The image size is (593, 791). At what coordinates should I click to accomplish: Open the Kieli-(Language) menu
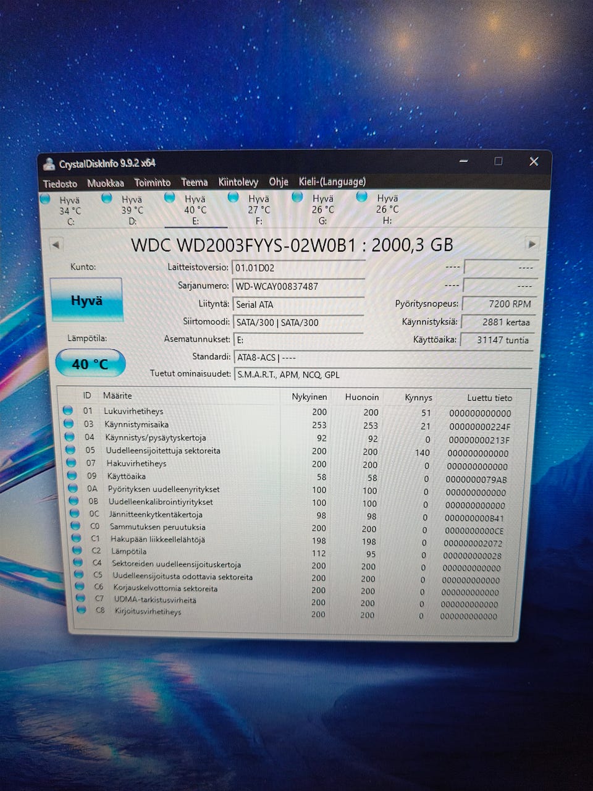coord(332,182)
